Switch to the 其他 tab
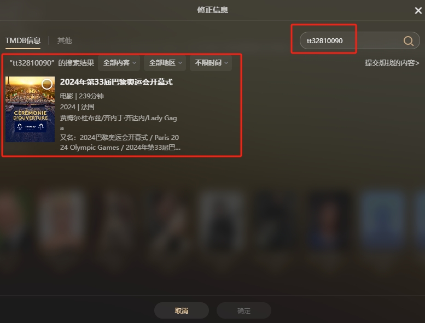Screen dimensions: 425x323 point(65,40)
